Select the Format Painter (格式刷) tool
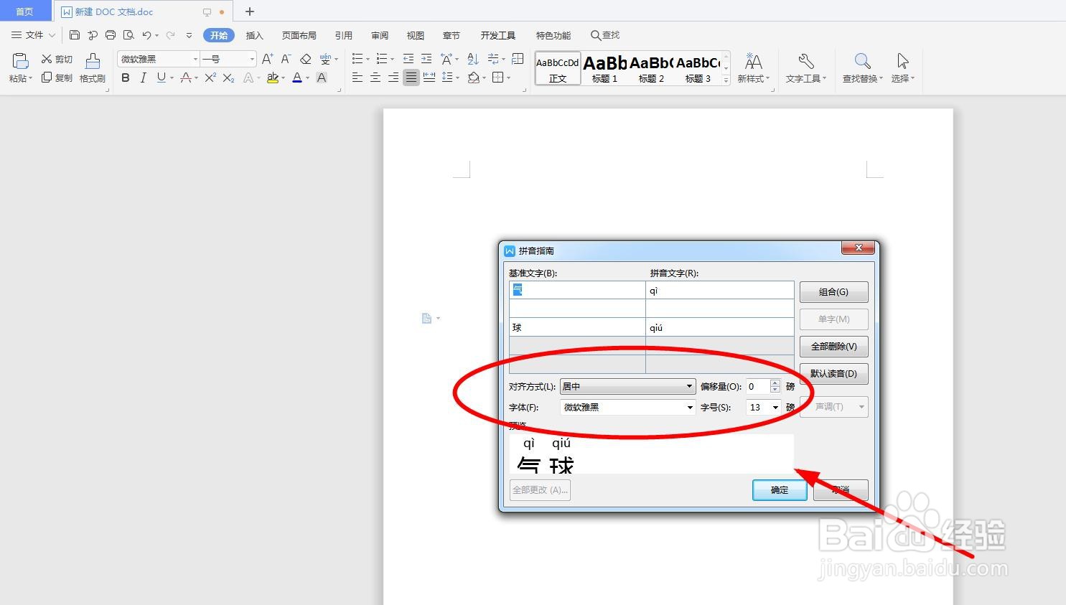Screen dimensions: 1066x605 click(93, 68)
